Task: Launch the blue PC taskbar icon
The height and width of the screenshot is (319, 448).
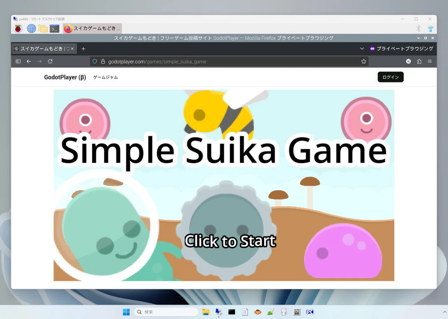Action: pos(309,312)
